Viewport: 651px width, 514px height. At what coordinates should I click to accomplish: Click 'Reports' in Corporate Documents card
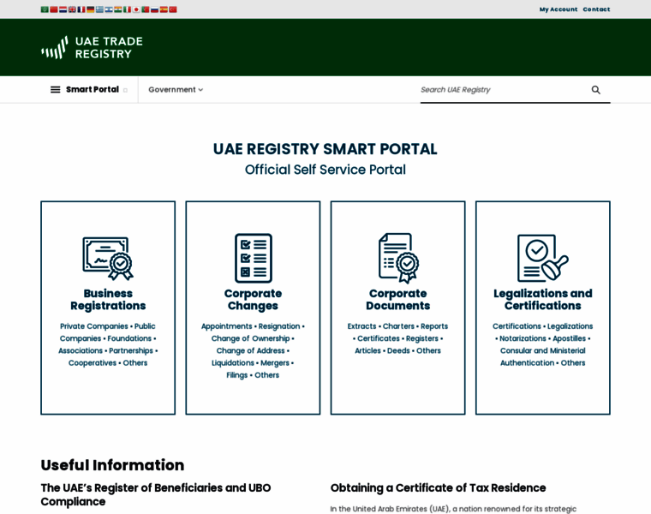tap(434, 326)
